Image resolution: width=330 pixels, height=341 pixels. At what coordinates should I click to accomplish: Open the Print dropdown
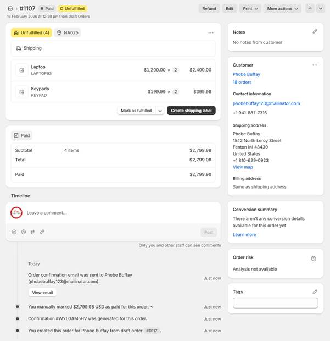(250, 9)
